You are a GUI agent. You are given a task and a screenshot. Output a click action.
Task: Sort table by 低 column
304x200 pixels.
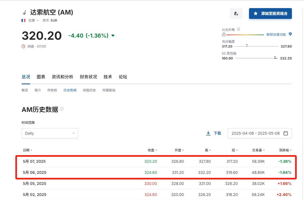234,150
